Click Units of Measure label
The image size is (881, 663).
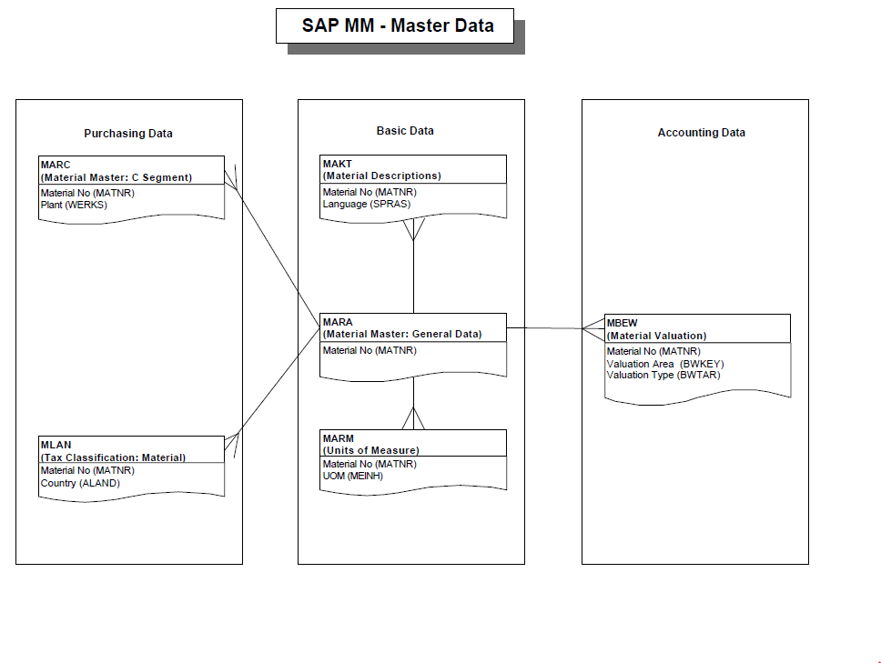[370, 450]
